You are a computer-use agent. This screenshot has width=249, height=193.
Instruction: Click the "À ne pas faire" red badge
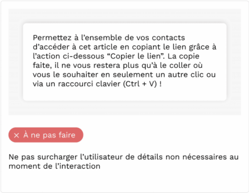click(x=46, y=135)
